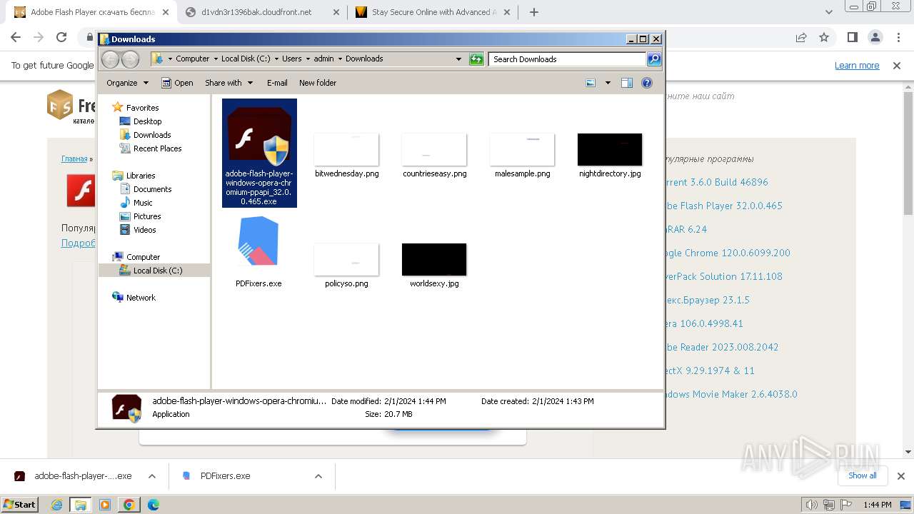914x514 pixels.
Task: Open Videos library
Action: pyautogui.click(x=144, y=230)
